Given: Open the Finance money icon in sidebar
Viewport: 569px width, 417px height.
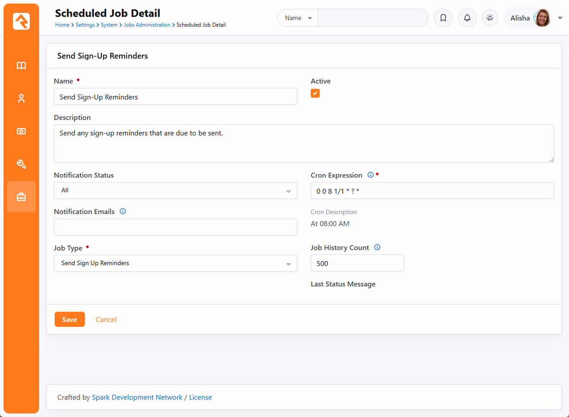Looking at the screenshot, I should tap(21, 131).
